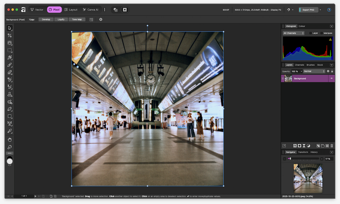This screenshot has width=340, height=204.
Task: Switch to the Vector workspace tab
Action: pos(37,10)
